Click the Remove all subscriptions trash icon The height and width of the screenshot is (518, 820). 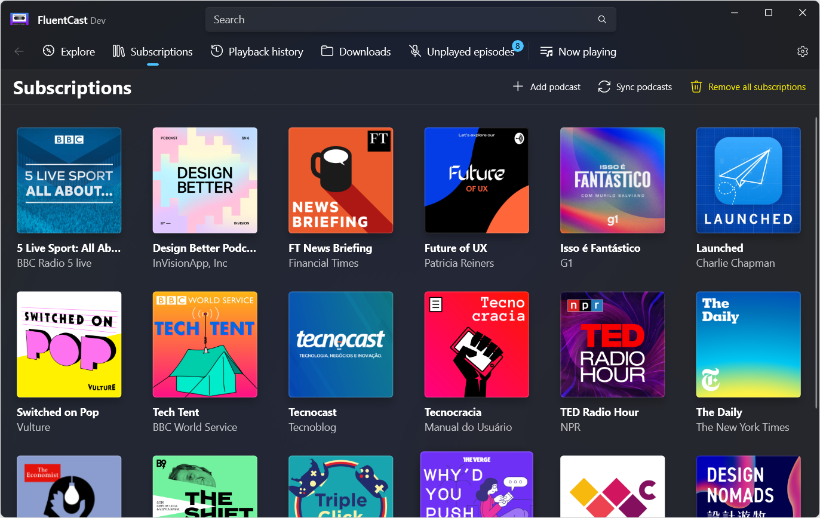coord(696,87)
